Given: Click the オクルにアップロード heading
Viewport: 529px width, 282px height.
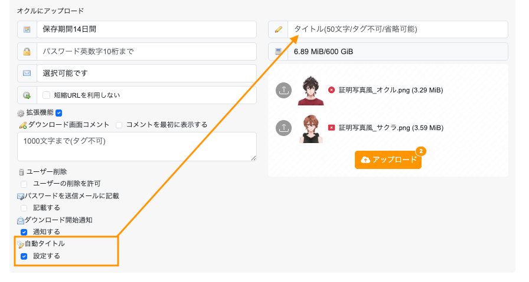Looking at the screenshot, I should click(50, 11).
